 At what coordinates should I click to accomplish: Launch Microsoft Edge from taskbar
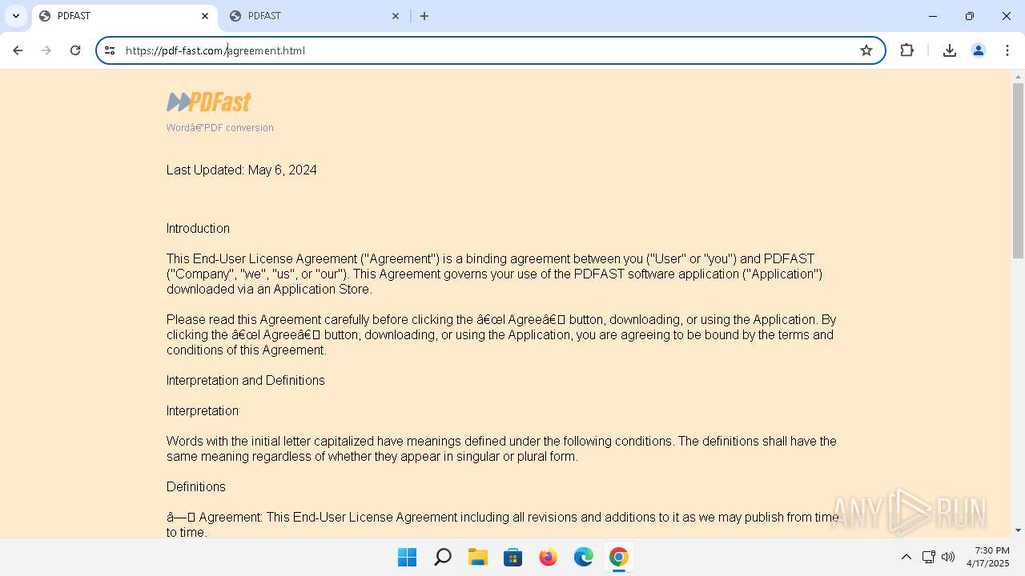583,557
